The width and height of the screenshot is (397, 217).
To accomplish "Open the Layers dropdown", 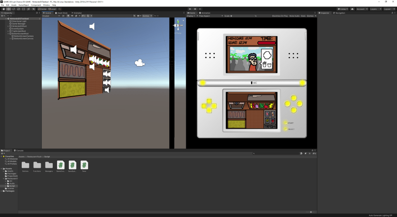I will coord(375,9).
